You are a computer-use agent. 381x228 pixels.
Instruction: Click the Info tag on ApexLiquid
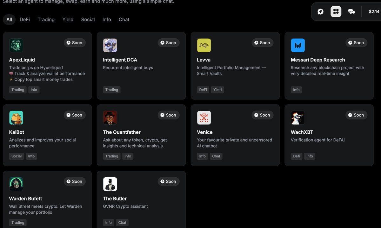coord(34,90)
